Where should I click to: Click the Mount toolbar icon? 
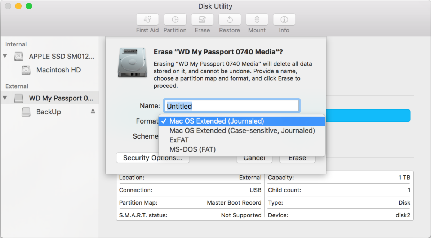pyautogui.click(x=257, y=19)
